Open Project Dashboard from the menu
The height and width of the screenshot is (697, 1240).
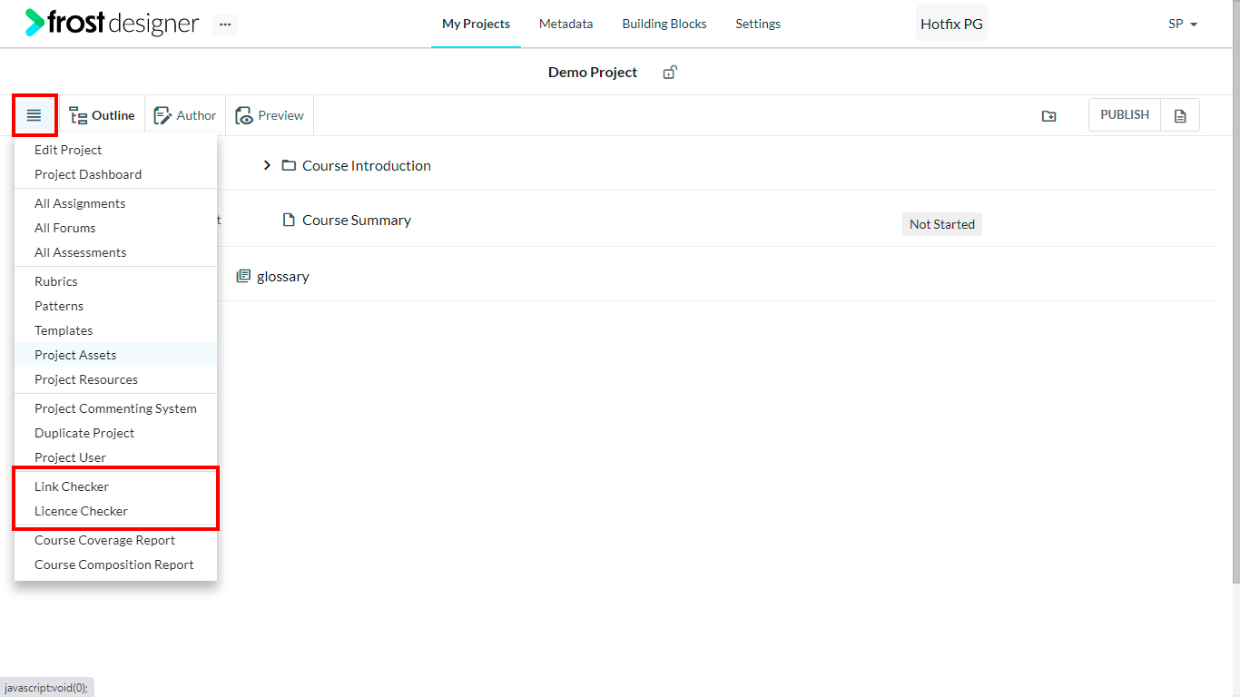pos(115,174)
